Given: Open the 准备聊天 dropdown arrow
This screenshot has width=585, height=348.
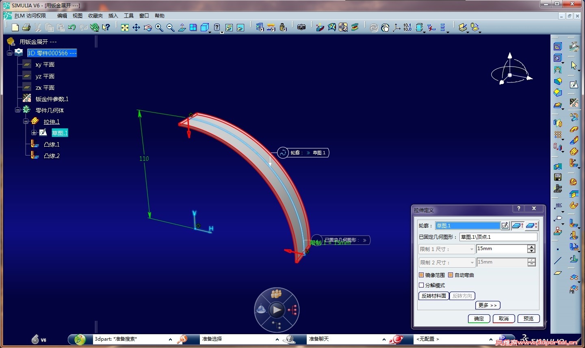Looking at the screenshot, I should click(384, 339).
